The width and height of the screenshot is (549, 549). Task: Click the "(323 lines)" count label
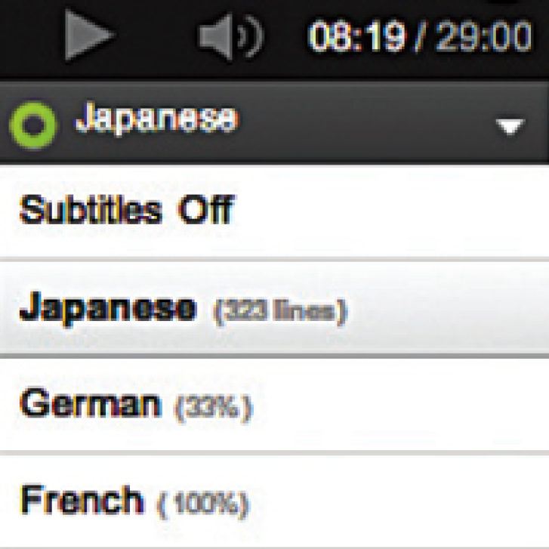coord(279,311)
